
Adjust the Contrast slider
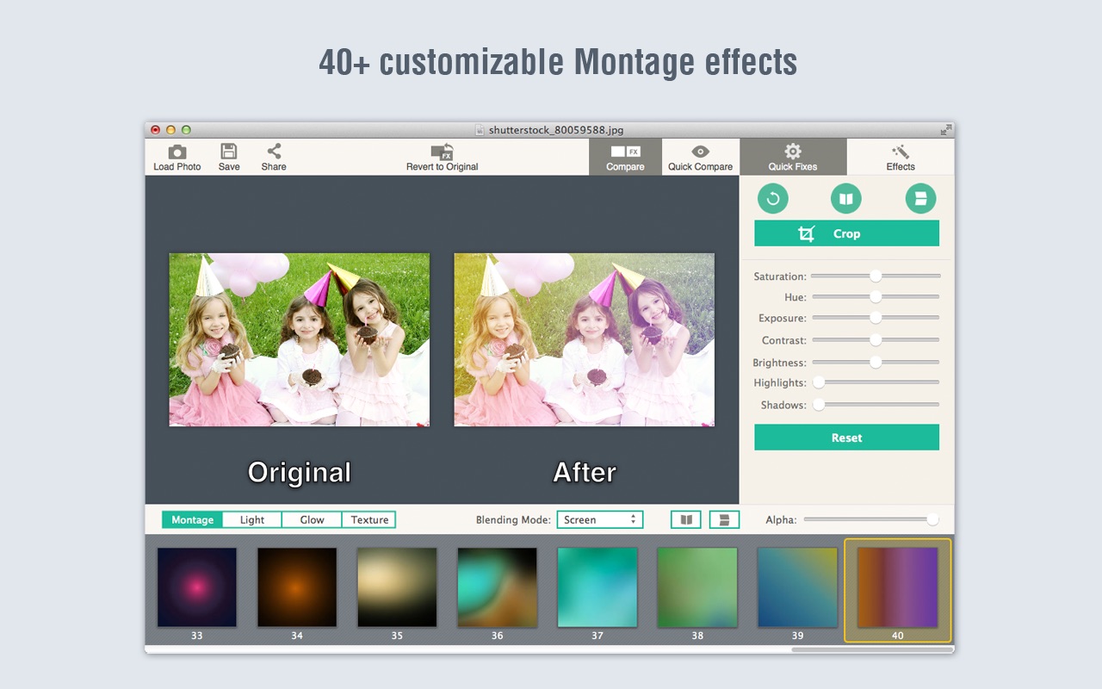coord(876,340)
